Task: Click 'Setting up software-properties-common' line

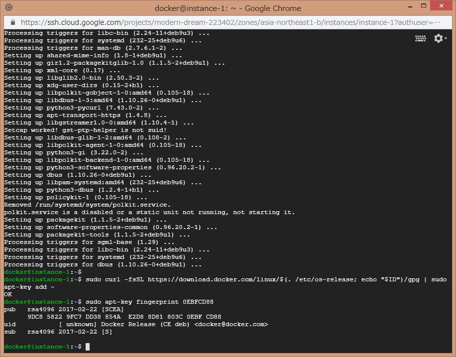Action: pos(111,227)
